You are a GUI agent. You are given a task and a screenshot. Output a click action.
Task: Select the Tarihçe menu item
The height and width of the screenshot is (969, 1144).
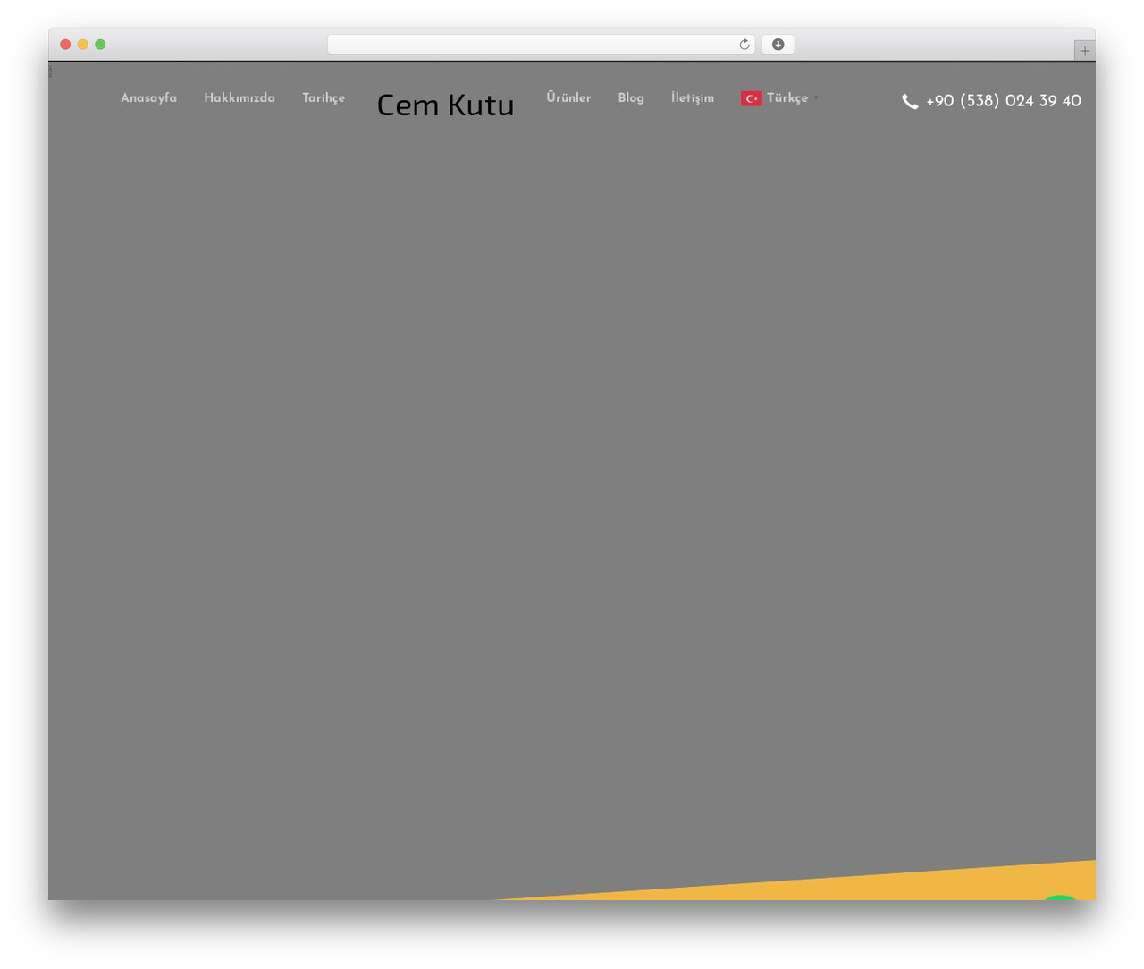click(324, 97)
